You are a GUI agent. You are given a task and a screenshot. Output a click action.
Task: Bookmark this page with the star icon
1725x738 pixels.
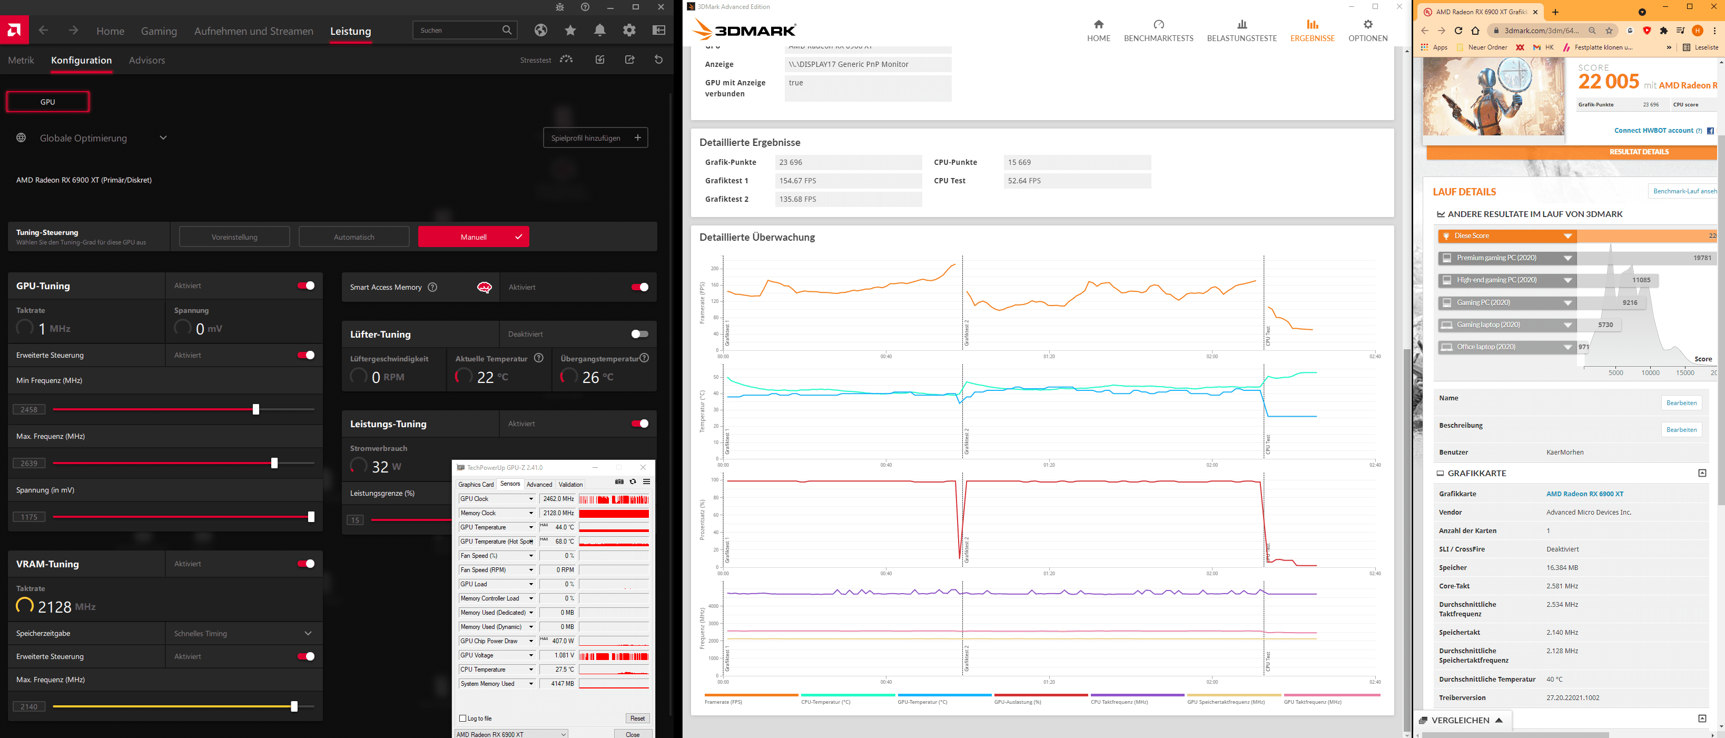[1609, 31]
